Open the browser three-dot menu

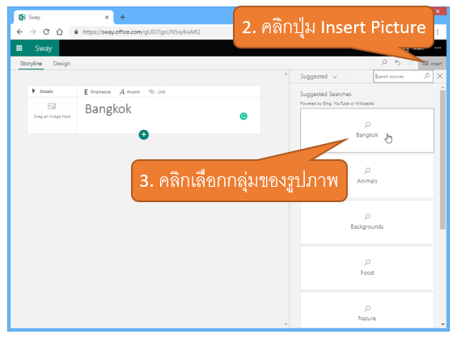click(438, 32)
